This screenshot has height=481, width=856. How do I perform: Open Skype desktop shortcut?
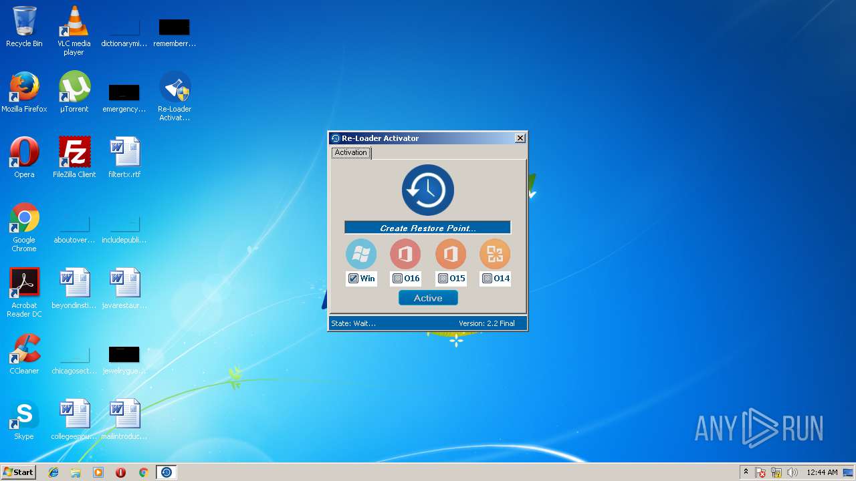[x=24, y=420]
